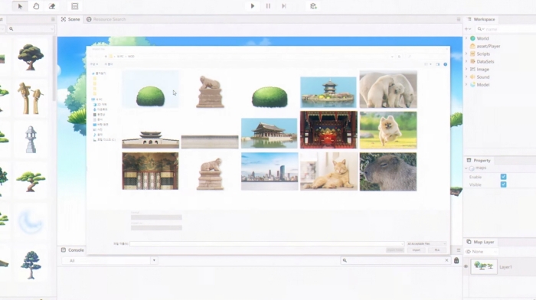The width and height of the screenshot is (536, 300).
Task: Click the step-forward button next to Pause
Action: click(x=284, y=6)
